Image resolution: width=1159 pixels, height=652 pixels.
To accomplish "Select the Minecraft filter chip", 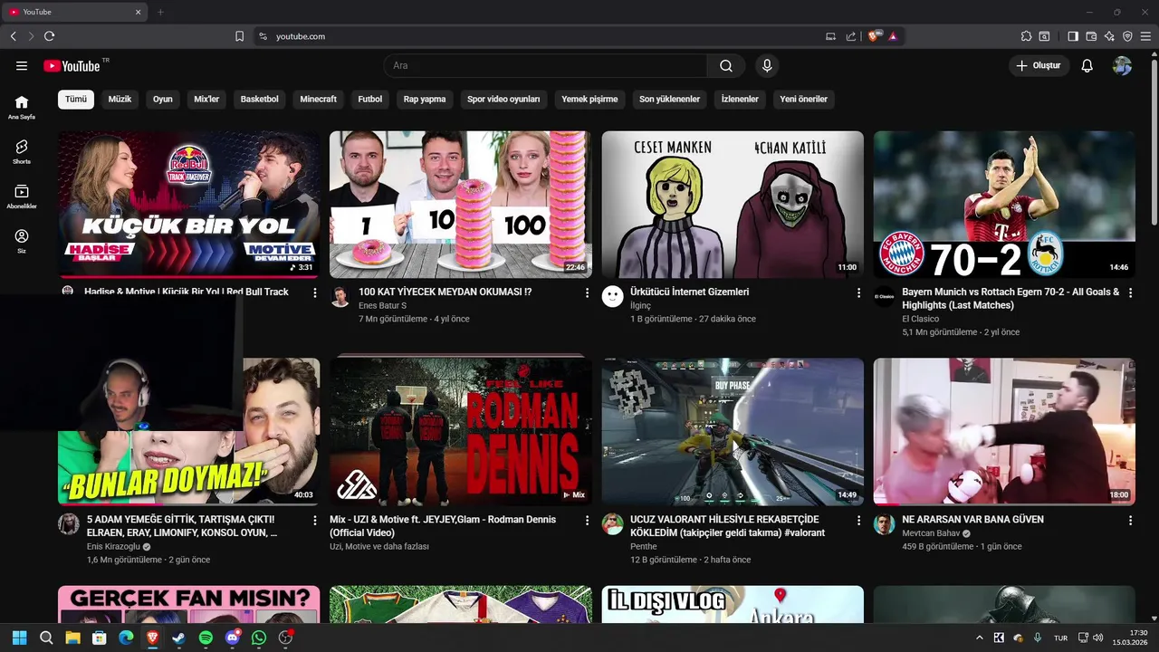I will click(x=319, y=99).
